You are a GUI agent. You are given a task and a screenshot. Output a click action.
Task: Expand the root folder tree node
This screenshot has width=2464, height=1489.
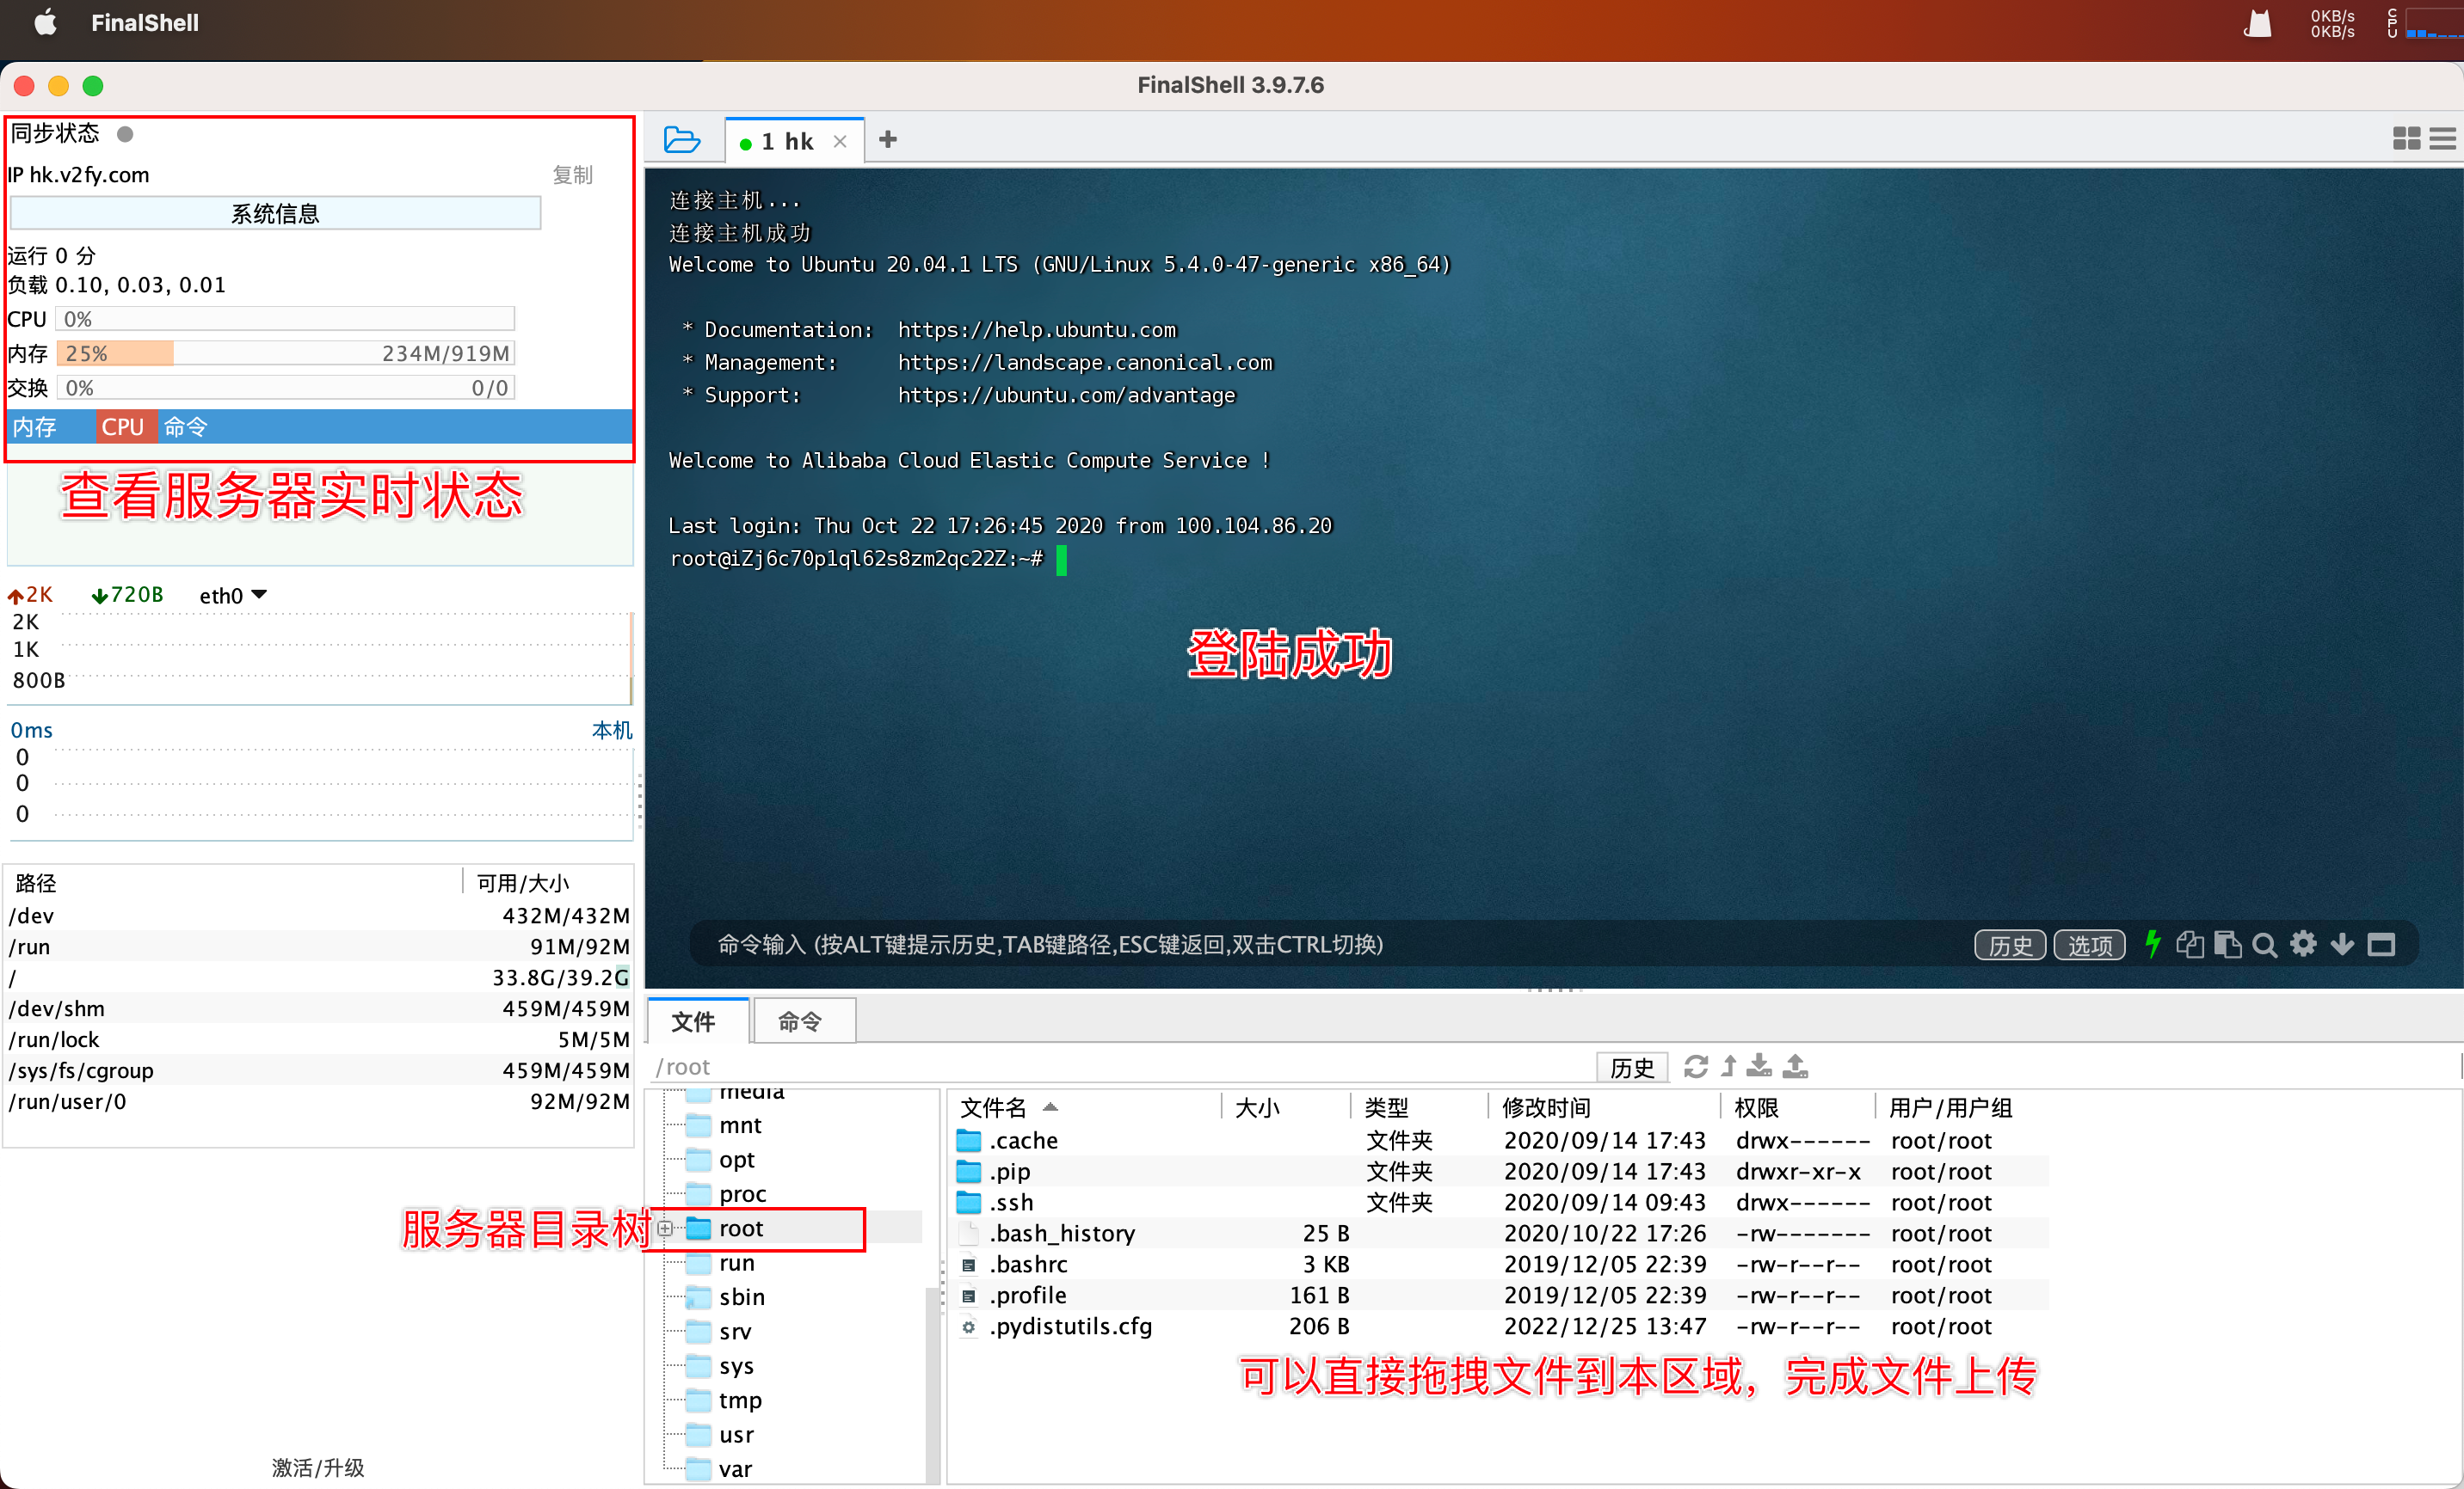coord(665,1229)
